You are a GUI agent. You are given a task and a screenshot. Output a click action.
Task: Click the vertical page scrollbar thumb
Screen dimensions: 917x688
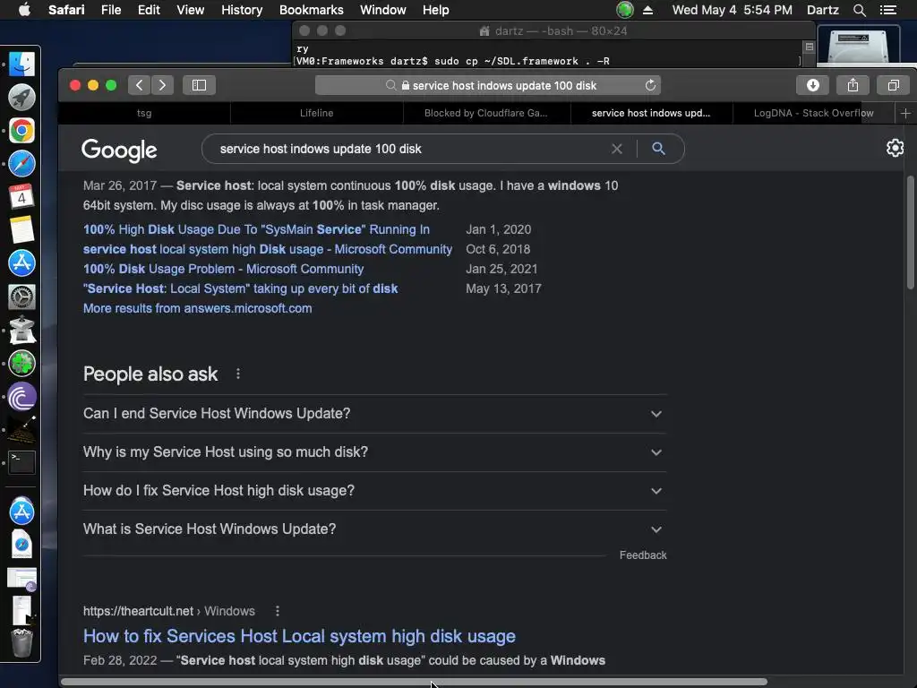[910, 232]
